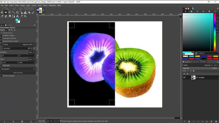Select the Eraser tool
The height and width of the screenshot is (123, 219).
[x=2, y=16]
